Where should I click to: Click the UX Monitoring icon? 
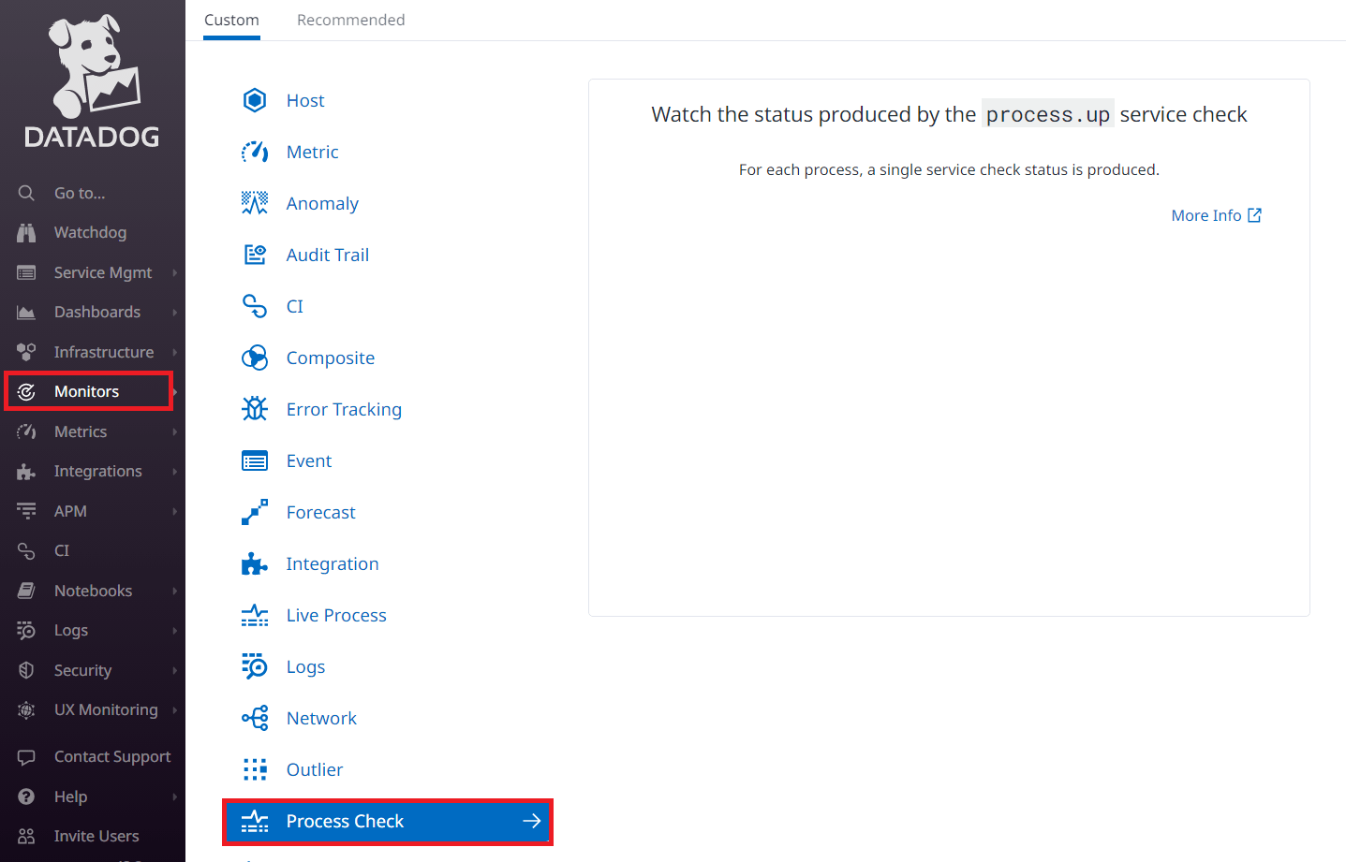click(26, 709)
